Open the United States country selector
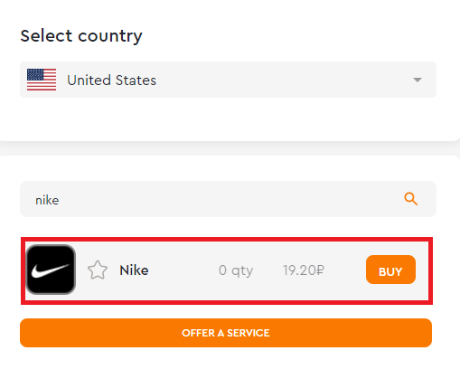Image resolution: width=460 pixels, height=379 pixels. tap(228, 80)
